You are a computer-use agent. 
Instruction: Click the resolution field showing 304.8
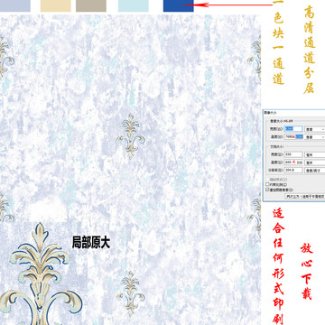(x=293, y=171)
